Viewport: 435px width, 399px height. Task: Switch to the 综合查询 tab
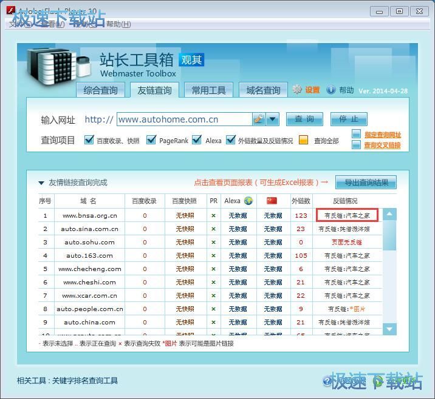pos(101,90)
